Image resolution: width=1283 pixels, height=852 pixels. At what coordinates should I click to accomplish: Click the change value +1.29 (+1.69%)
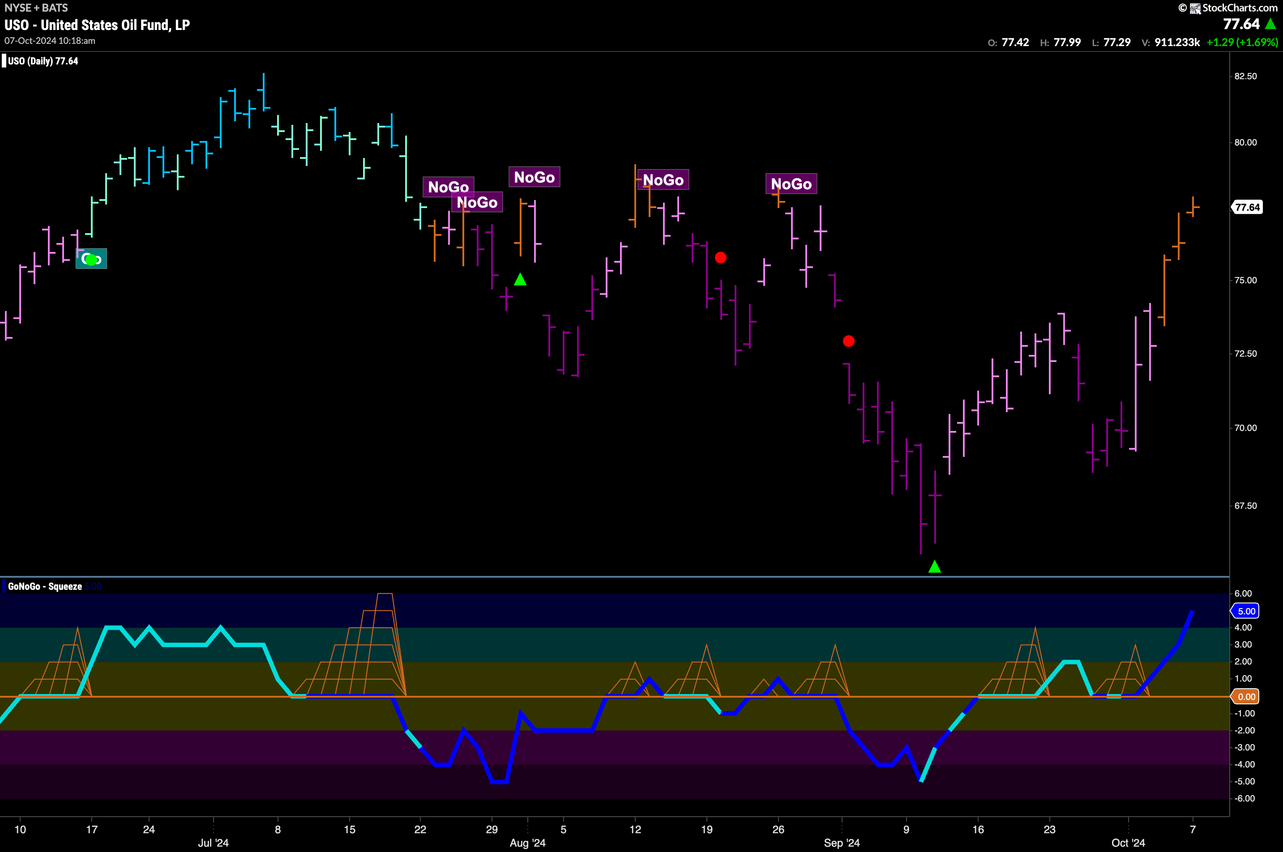(x=1242, y=43)
